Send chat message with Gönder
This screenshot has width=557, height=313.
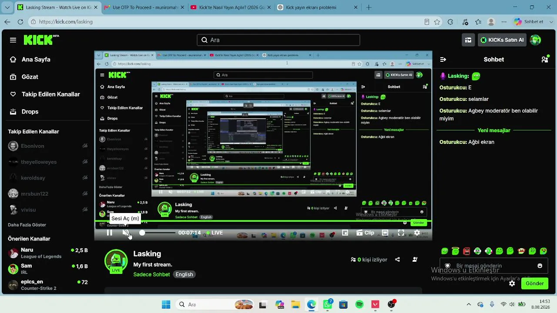coord(535,283)
